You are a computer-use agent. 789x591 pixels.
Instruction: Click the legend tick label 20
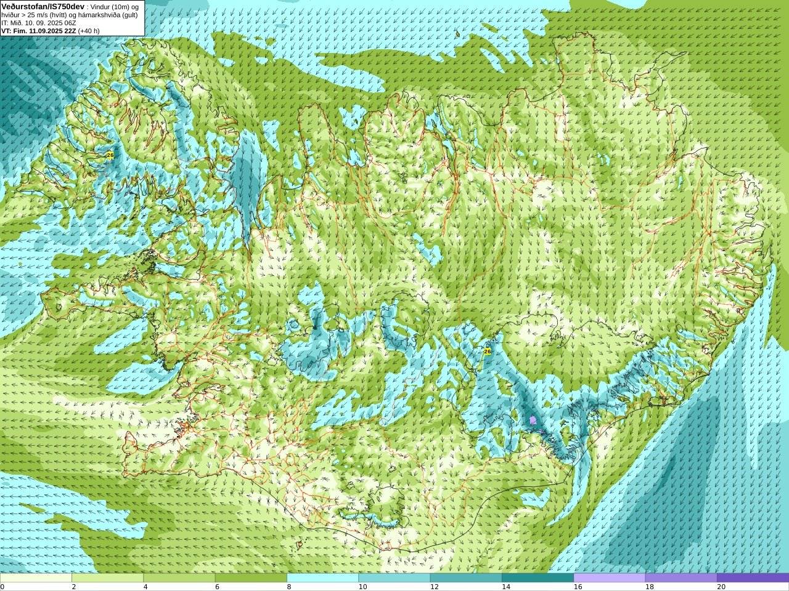click(x=721, y=587)
